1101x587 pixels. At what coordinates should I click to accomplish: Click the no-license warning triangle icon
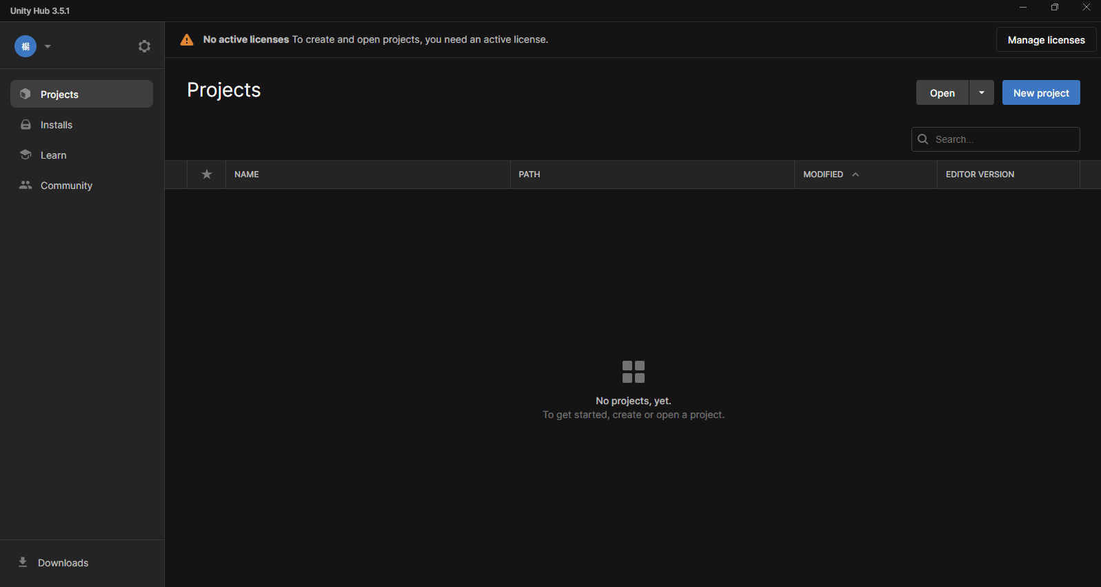pyautogui.click(x=187, y=40)
